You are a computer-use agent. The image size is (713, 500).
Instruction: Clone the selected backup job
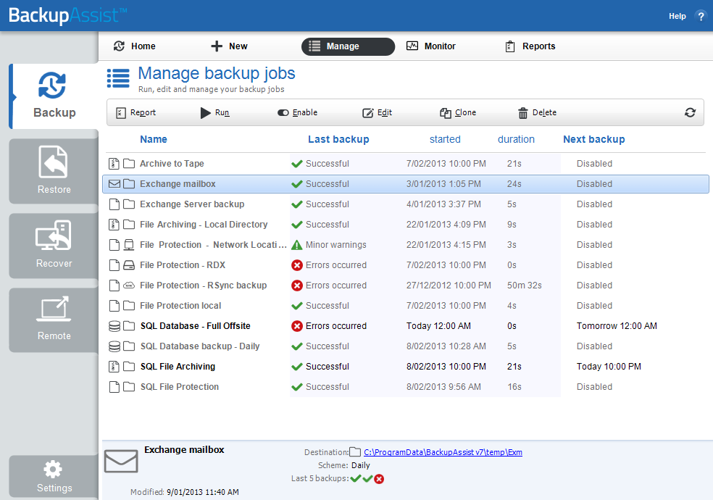click(458, 113)
